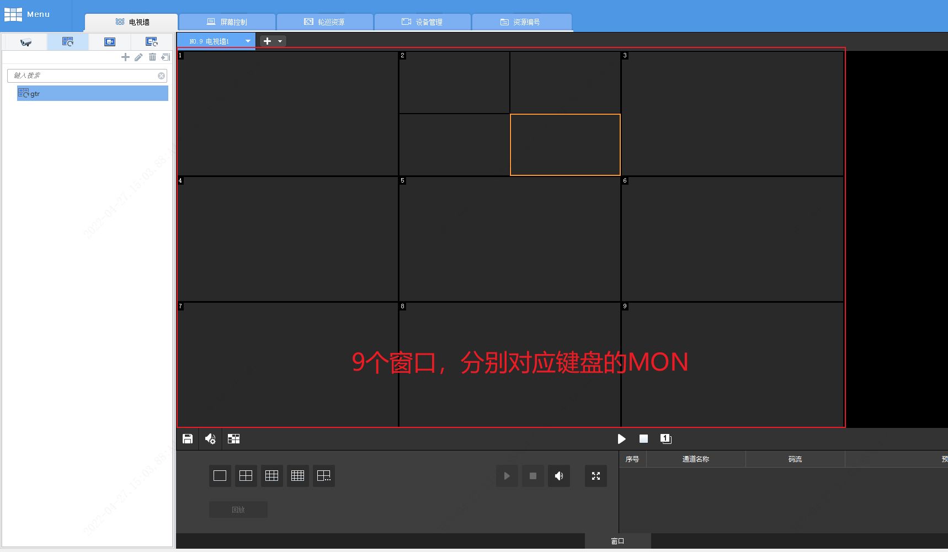Clear the search field

161,76
